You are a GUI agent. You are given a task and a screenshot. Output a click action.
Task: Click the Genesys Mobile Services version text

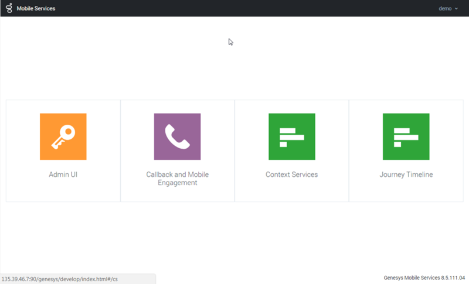pos(424,277)
